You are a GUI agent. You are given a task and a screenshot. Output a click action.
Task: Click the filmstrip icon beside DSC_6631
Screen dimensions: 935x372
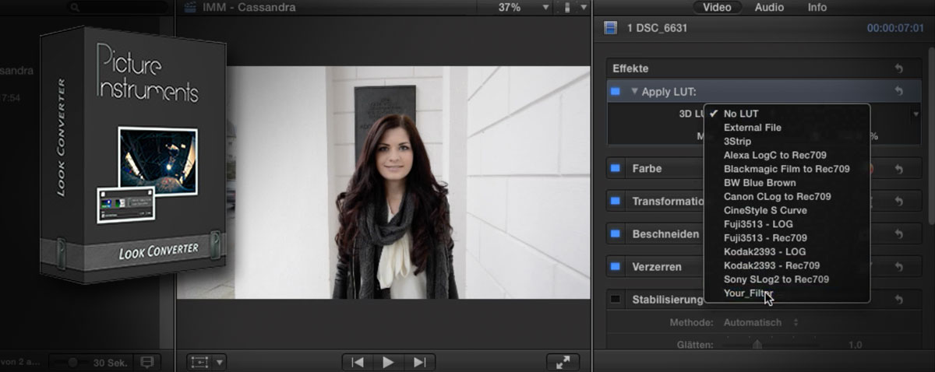[612, 28]
